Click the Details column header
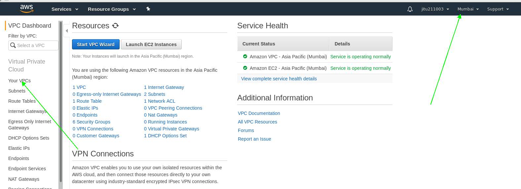 361,44
